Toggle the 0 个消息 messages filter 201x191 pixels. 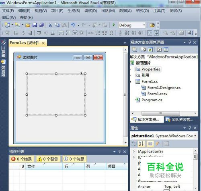pos(74,159)
